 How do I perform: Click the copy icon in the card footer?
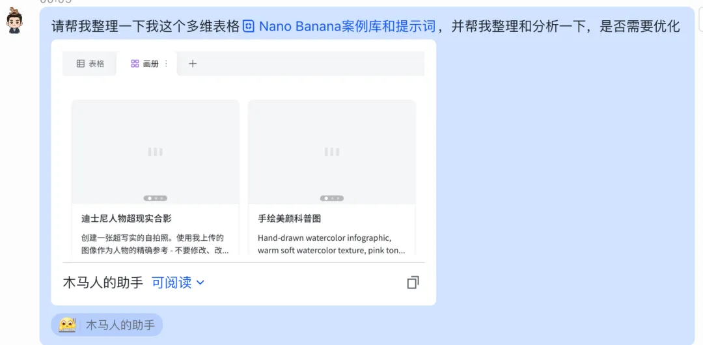[413, 283]
